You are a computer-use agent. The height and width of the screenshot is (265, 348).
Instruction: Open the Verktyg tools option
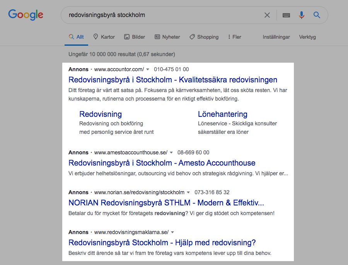point(307,37)
